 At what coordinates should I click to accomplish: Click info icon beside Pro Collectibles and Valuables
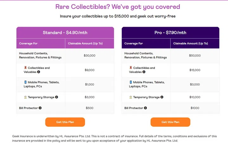144,72
